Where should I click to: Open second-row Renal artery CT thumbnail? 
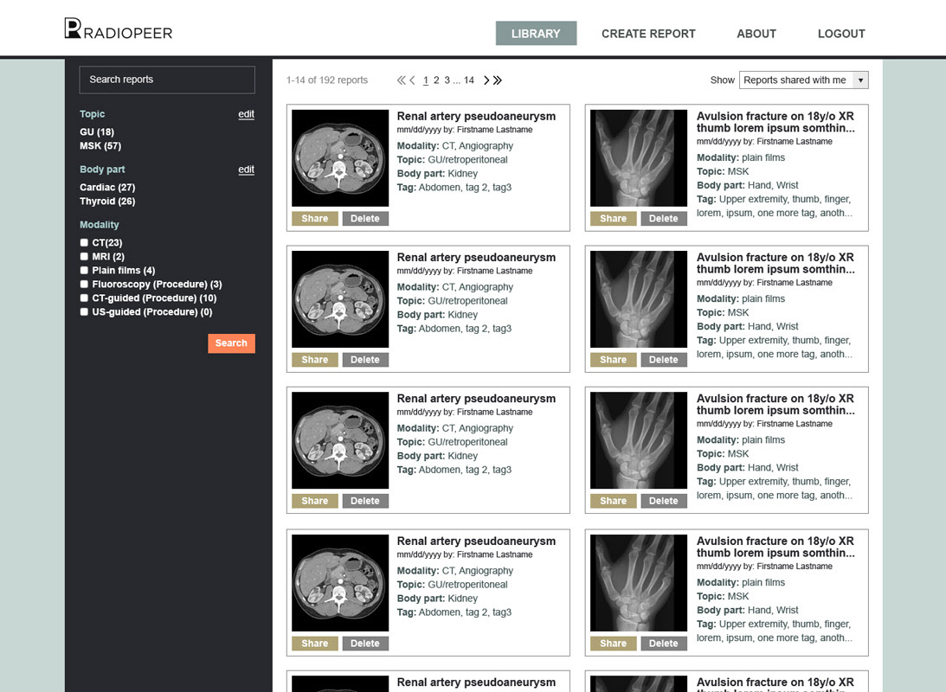(x=340, y=299)
